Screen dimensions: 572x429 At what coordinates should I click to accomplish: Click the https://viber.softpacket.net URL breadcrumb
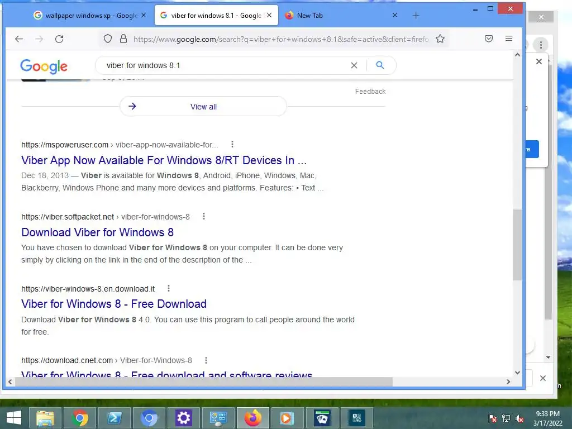pos(68,217)
